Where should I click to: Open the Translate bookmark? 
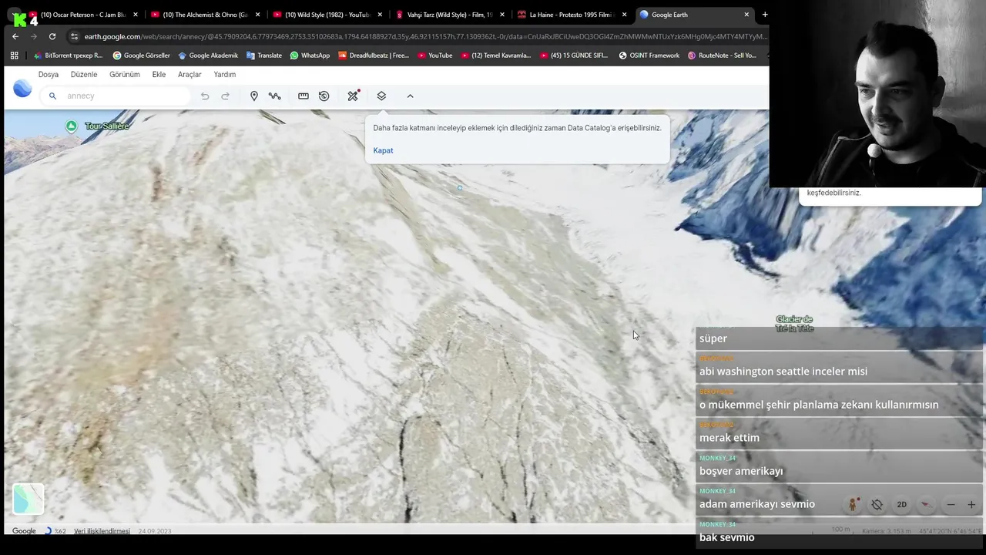[x=264, y=55]
